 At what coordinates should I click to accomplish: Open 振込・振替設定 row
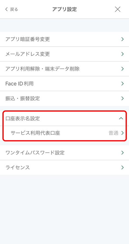(x=64, y=98)
